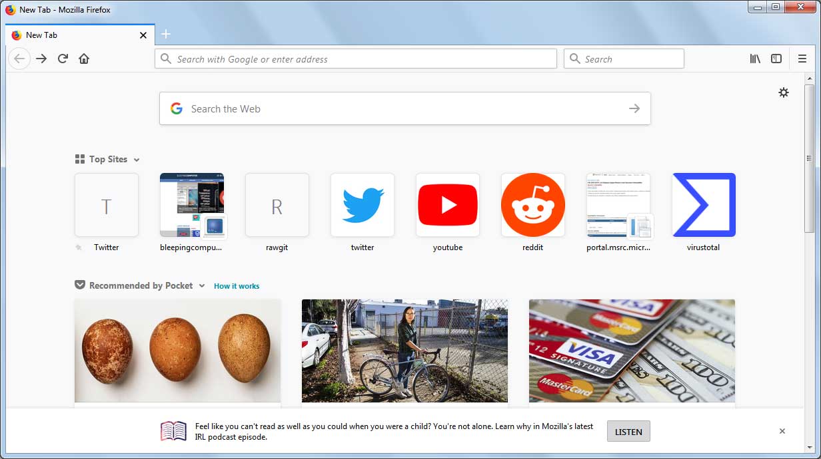Click the Pocket shield icon by Recommended
821x459 pixels.
click(x=80, y=285)
